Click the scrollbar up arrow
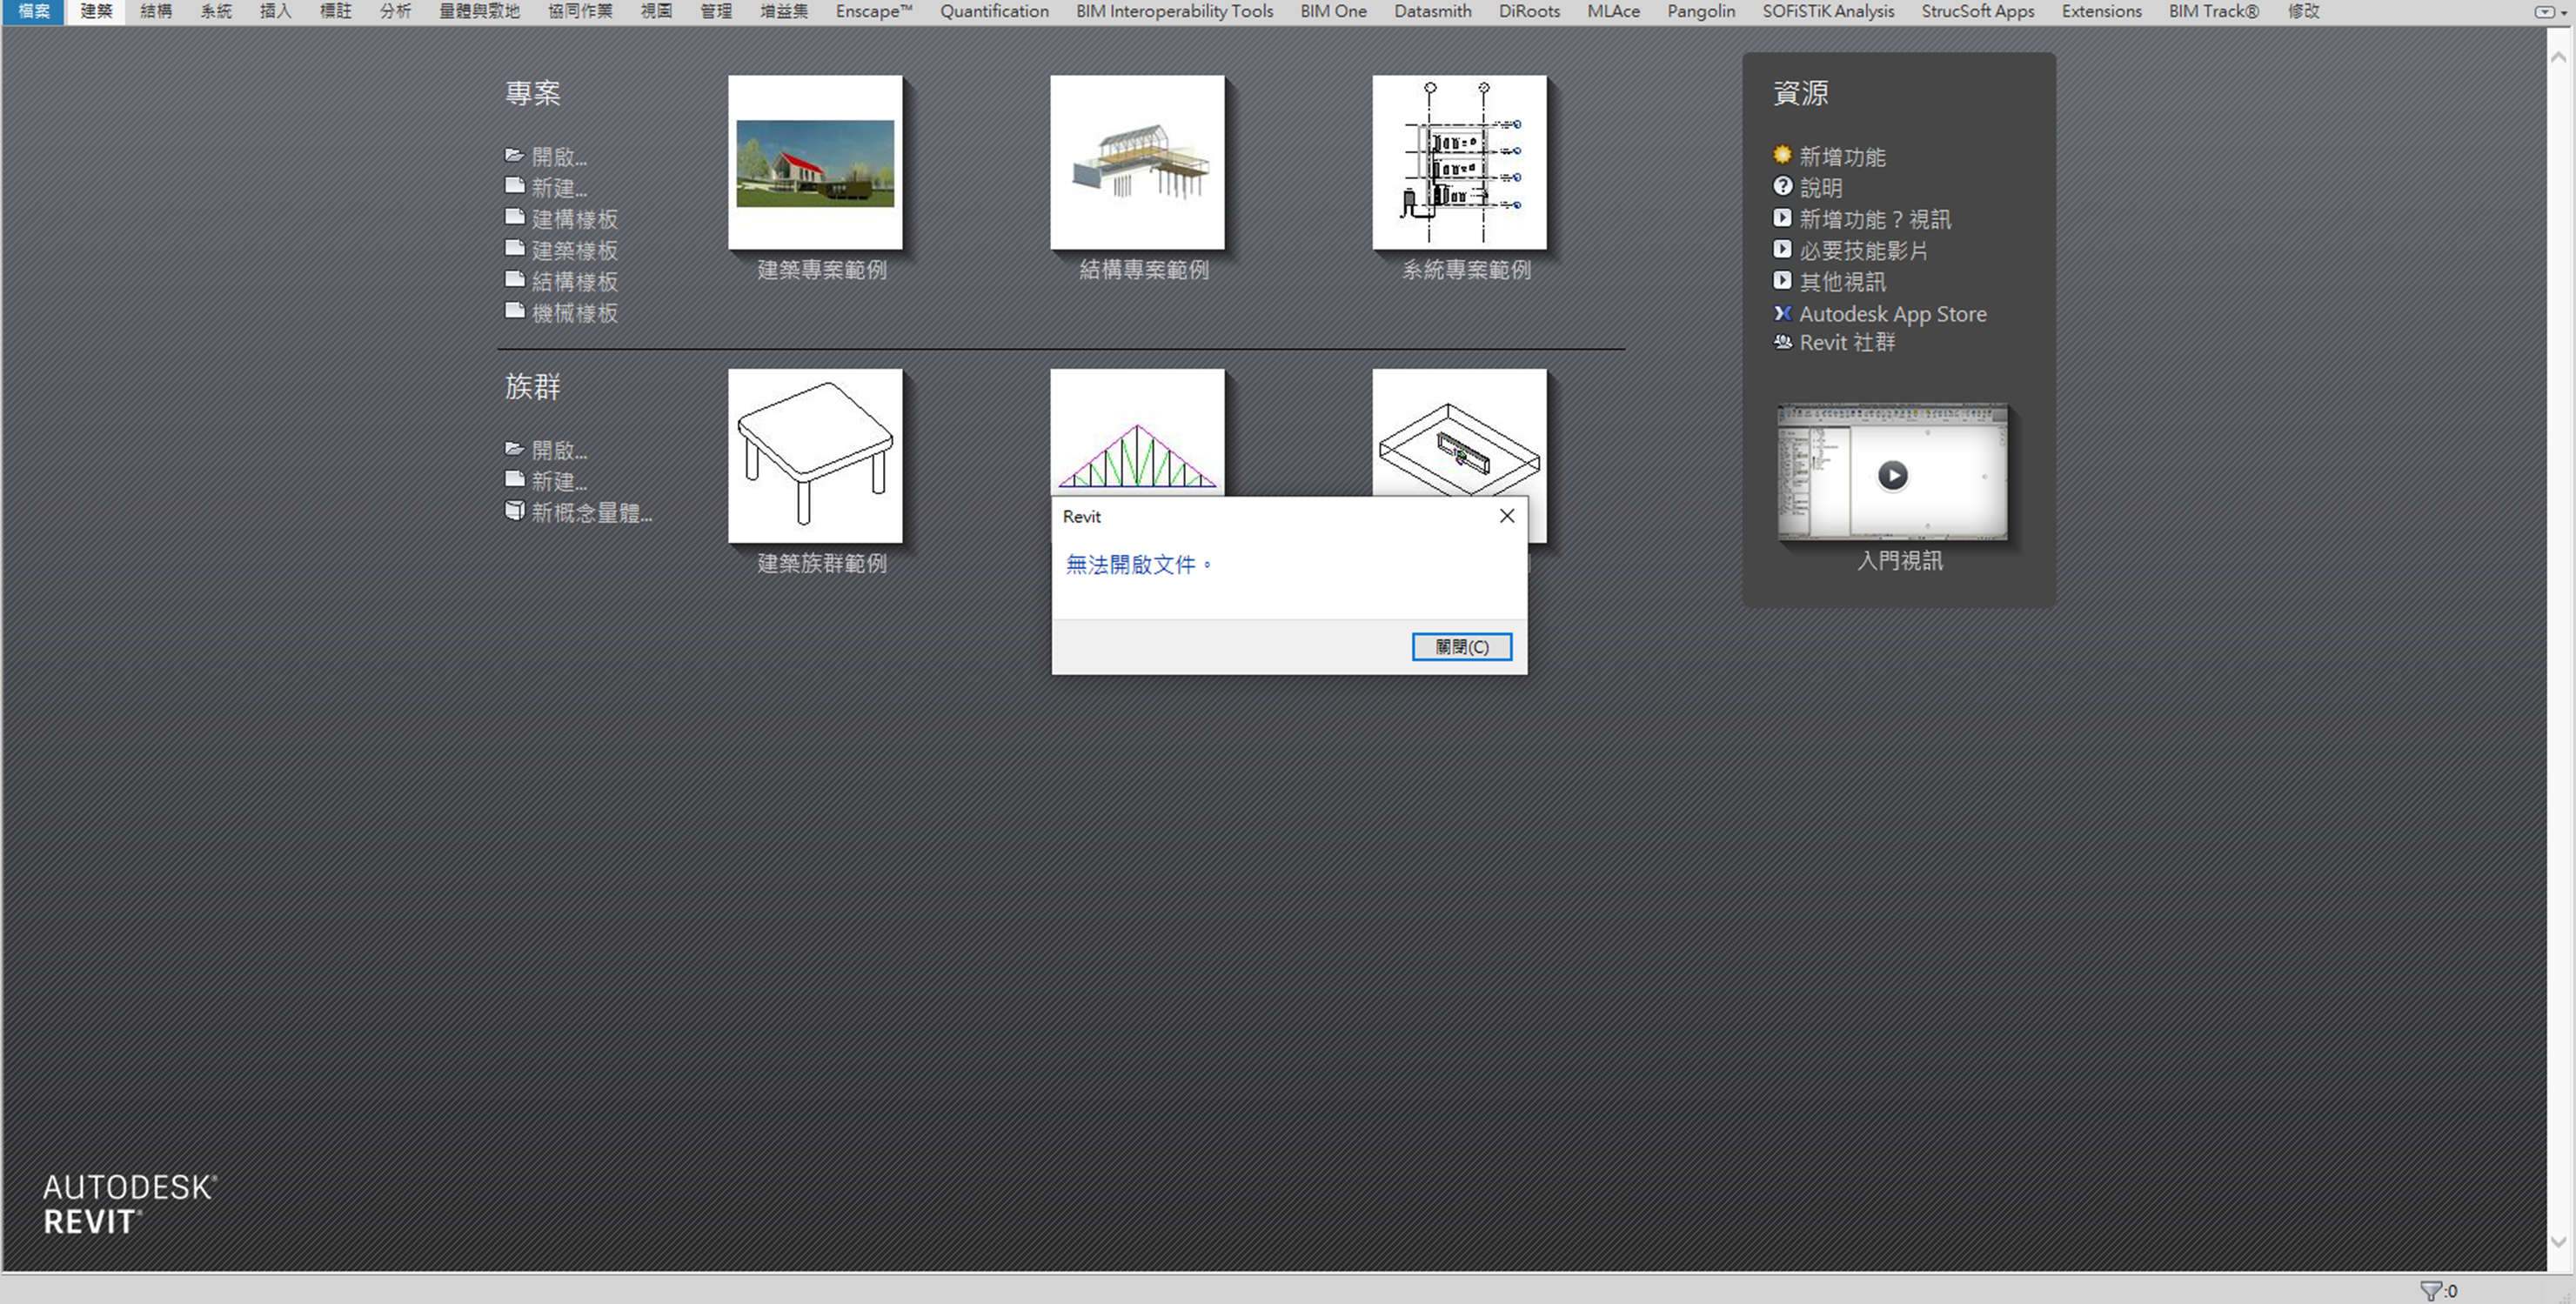The width and height of the screenshot is (2576, 1304). tap(2558, 57)
